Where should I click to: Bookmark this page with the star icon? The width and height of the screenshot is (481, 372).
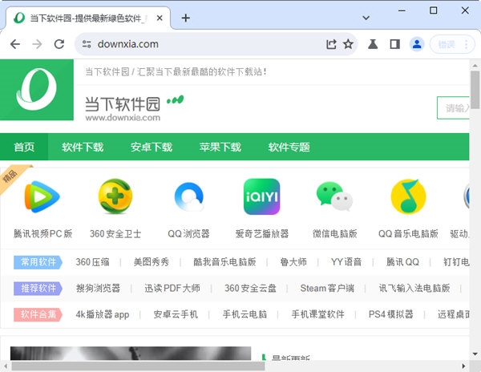(x=348, y=44)
